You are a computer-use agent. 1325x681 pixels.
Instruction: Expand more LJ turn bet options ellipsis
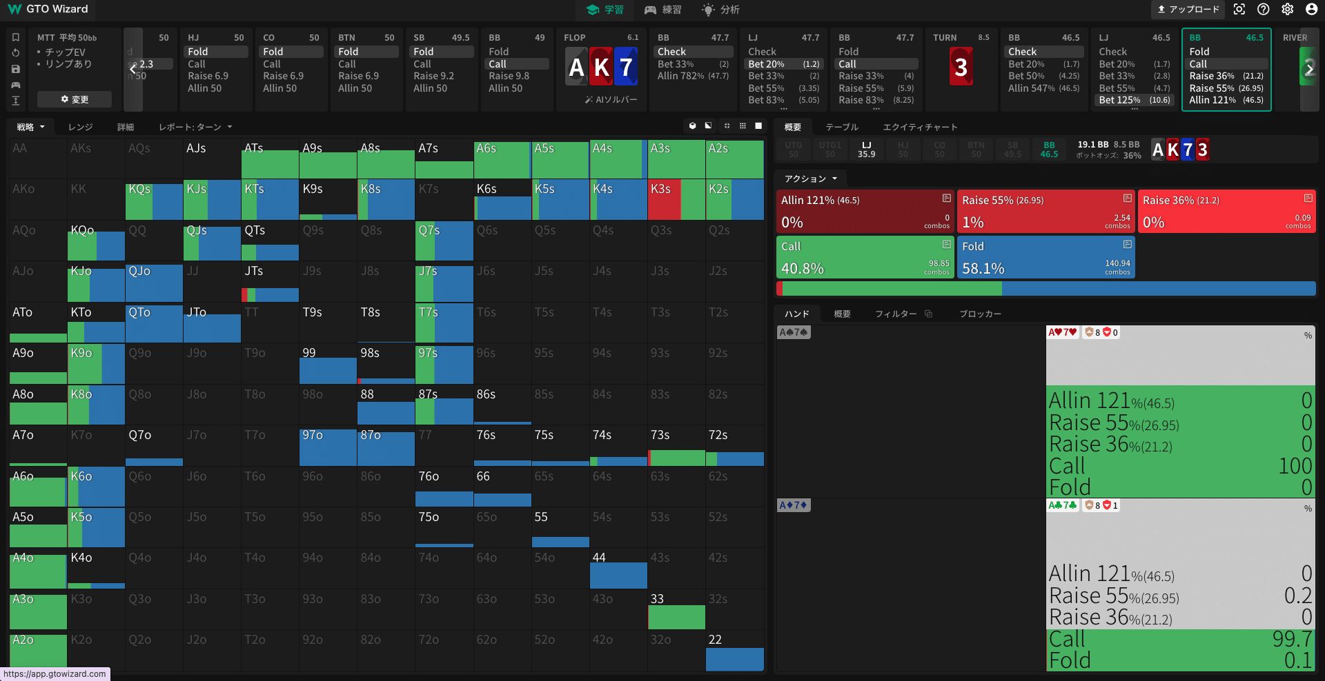tap(1135, 108)
